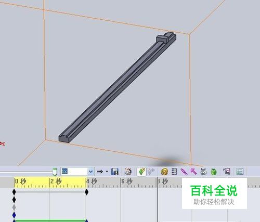Open Motion Study Properties
Image resolution: width=260 pixels, height=222 pixels.
240,172
